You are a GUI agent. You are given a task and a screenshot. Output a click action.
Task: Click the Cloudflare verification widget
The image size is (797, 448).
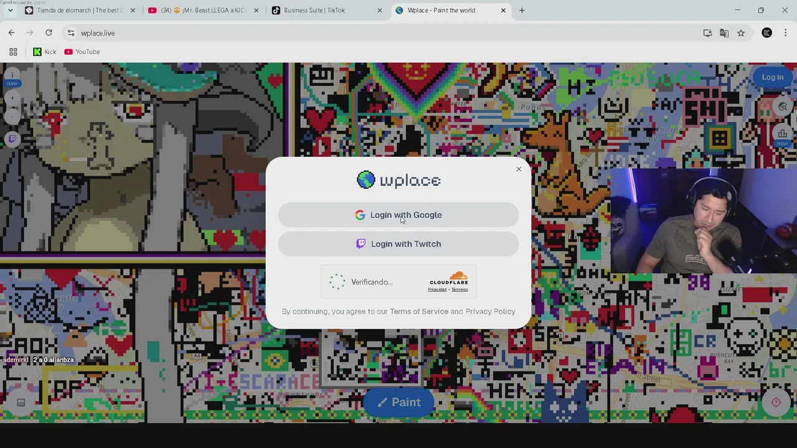(398, 282)
